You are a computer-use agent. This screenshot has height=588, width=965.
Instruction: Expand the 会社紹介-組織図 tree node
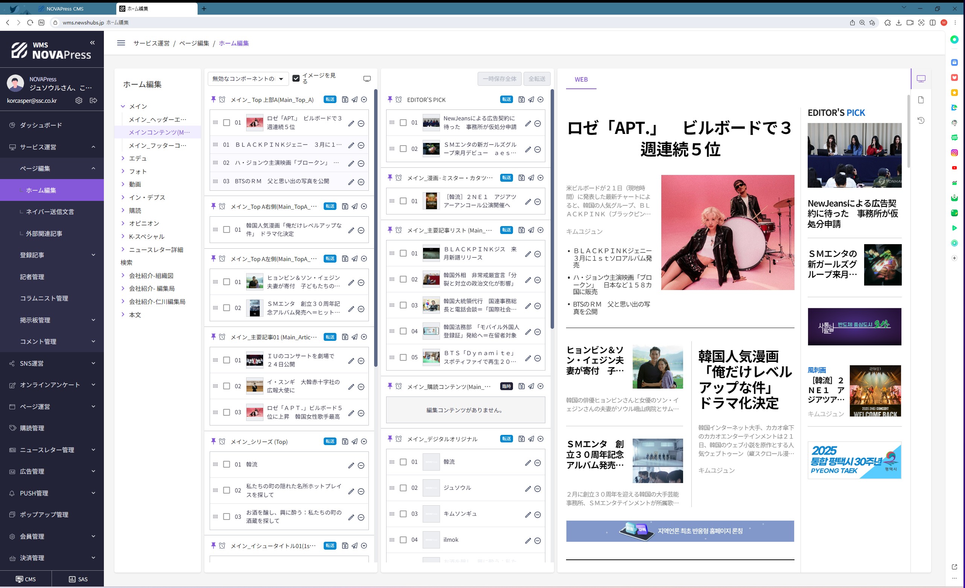point(123,276)
